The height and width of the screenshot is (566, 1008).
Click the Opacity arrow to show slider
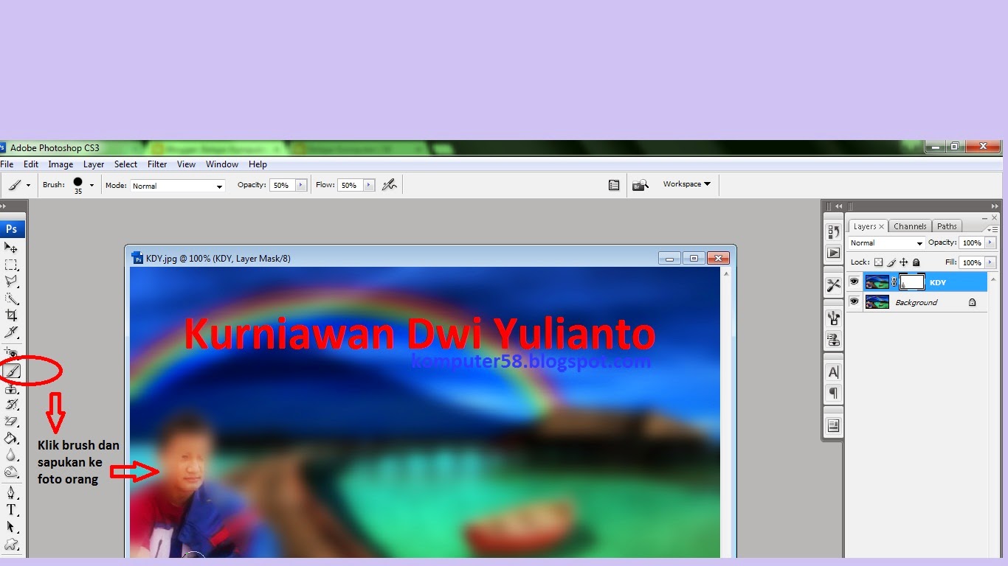click(990, 242)
